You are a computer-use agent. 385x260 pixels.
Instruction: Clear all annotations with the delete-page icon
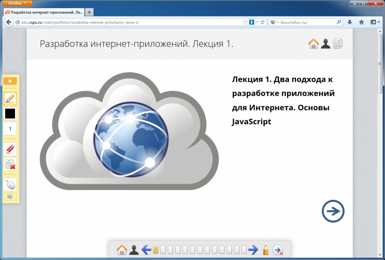(10, 164)
